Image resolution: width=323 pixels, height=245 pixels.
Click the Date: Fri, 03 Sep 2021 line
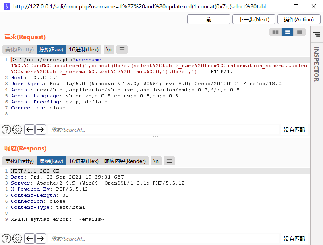point(67,177)
